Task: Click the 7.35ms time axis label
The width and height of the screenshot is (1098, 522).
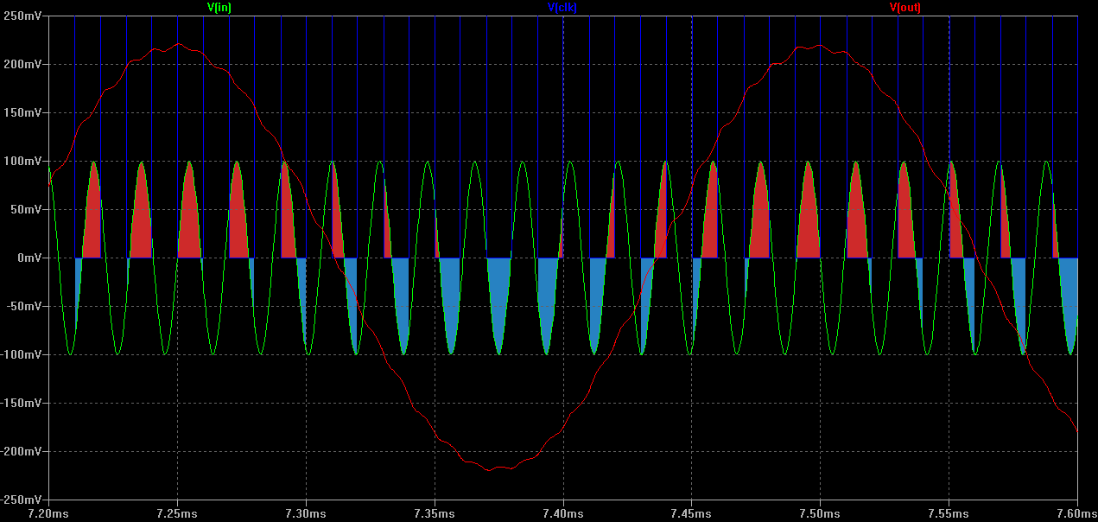Action: [435, 513]
